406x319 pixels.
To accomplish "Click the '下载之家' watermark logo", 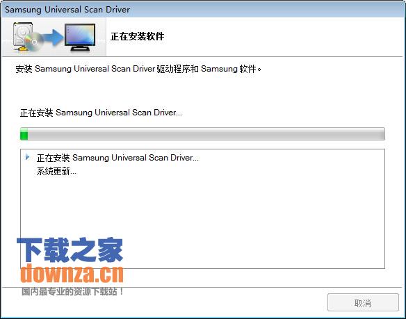I will point(70,250).
